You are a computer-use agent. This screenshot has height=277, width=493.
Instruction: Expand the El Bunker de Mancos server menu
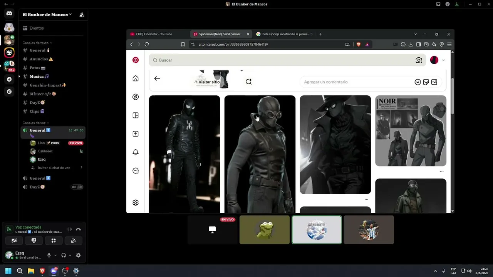[47, 15]
